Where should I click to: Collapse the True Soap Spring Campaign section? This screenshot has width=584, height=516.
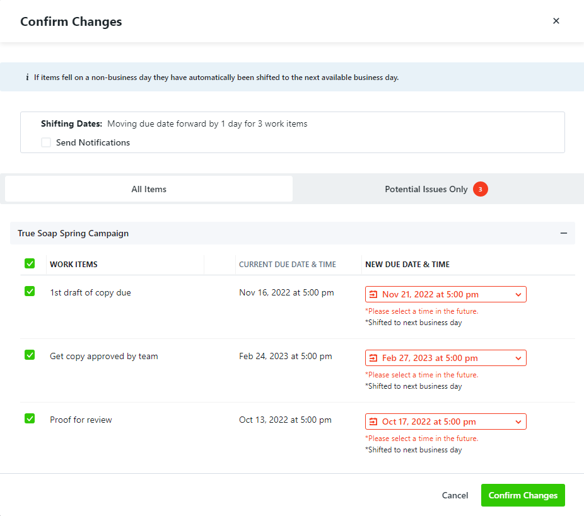pyautogui.click(x=564, y=233)
